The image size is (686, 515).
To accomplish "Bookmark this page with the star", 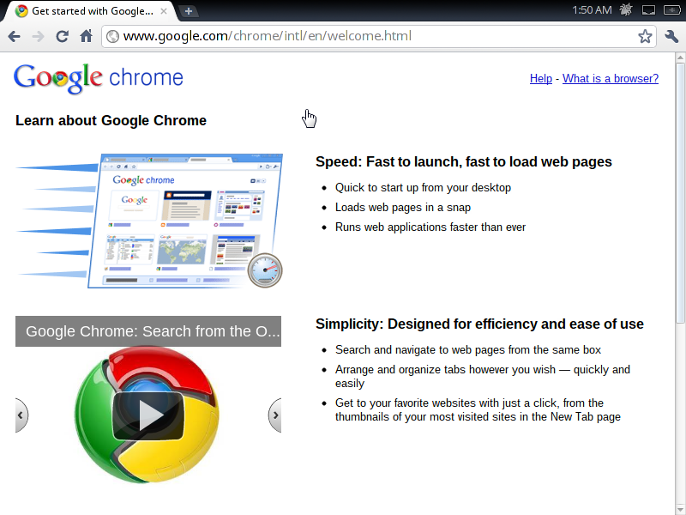I will [645, 36].
